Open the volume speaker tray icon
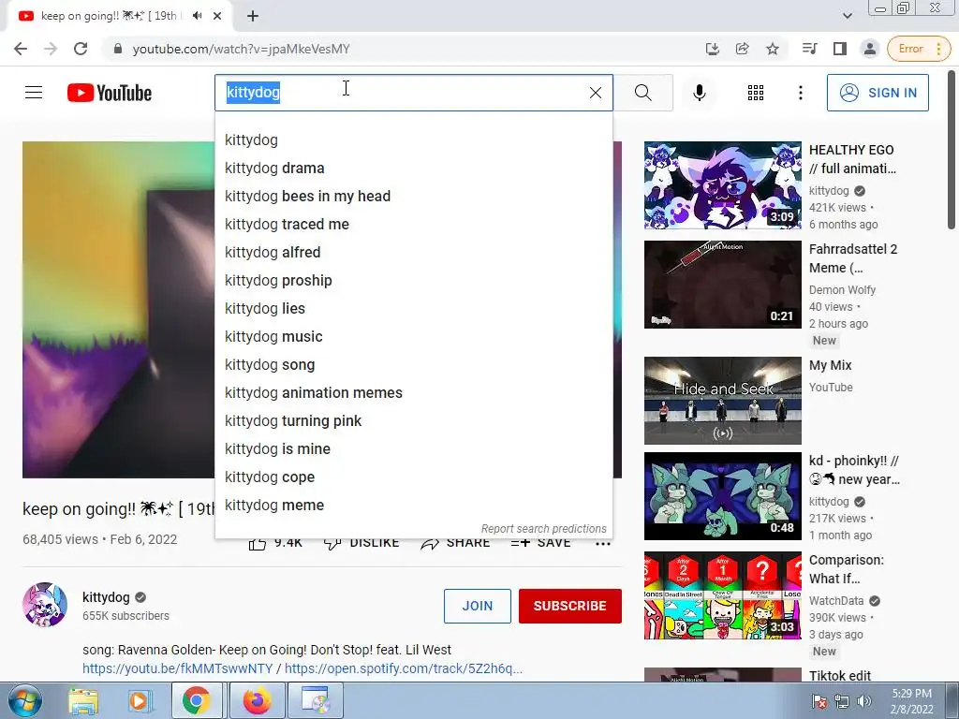The image size is (959, 719). pos(864,701)
